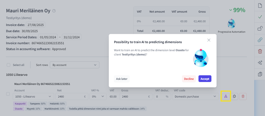Click the padlock icon in sidebar
Viewport: 265px width, 116px height.
(x=260, y=28)
